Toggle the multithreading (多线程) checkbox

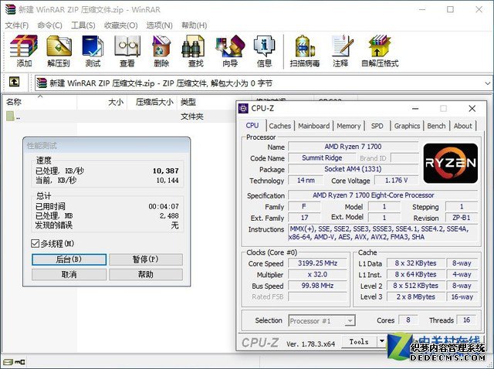point(35,243)
